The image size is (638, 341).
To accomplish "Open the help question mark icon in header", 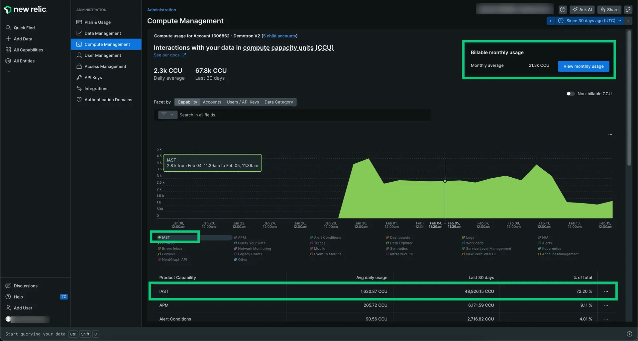I will [562, 10].
